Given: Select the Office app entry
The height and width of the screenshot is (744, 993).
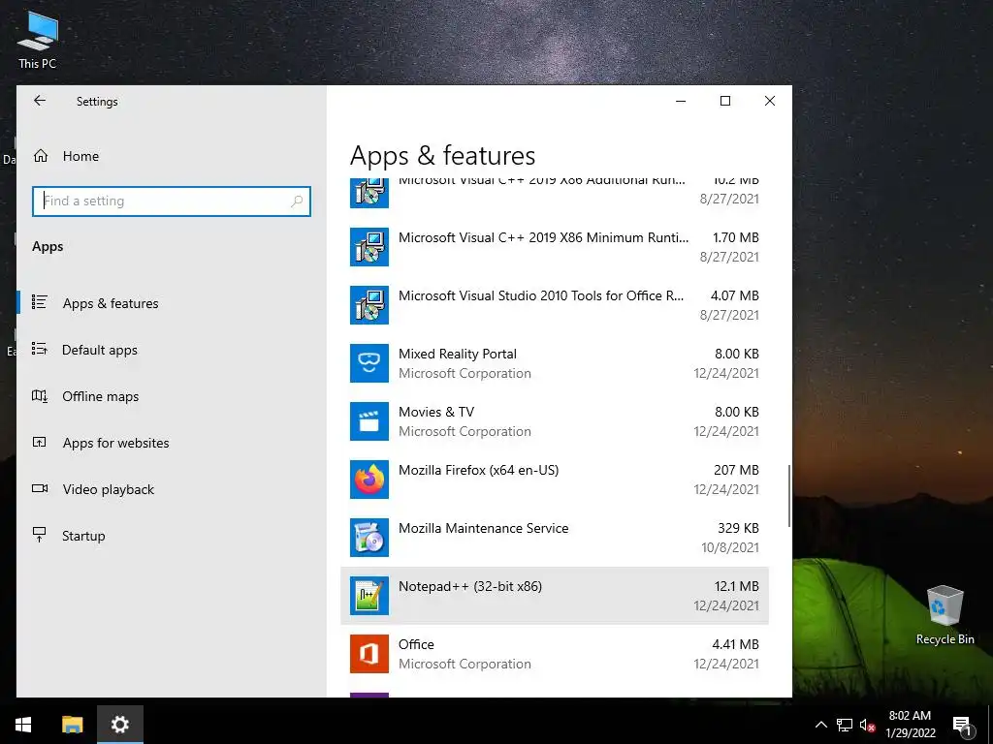Looking at the screenshot, I should pyautogui.click(x=554, y=654).
